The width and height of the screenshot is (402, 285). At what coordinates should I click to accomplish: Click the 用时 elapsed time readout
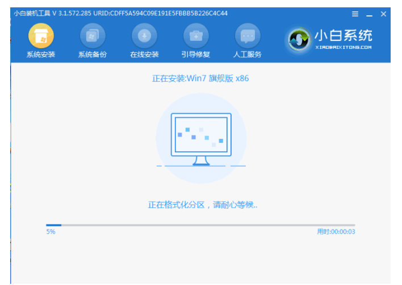[x=336, y=232]
